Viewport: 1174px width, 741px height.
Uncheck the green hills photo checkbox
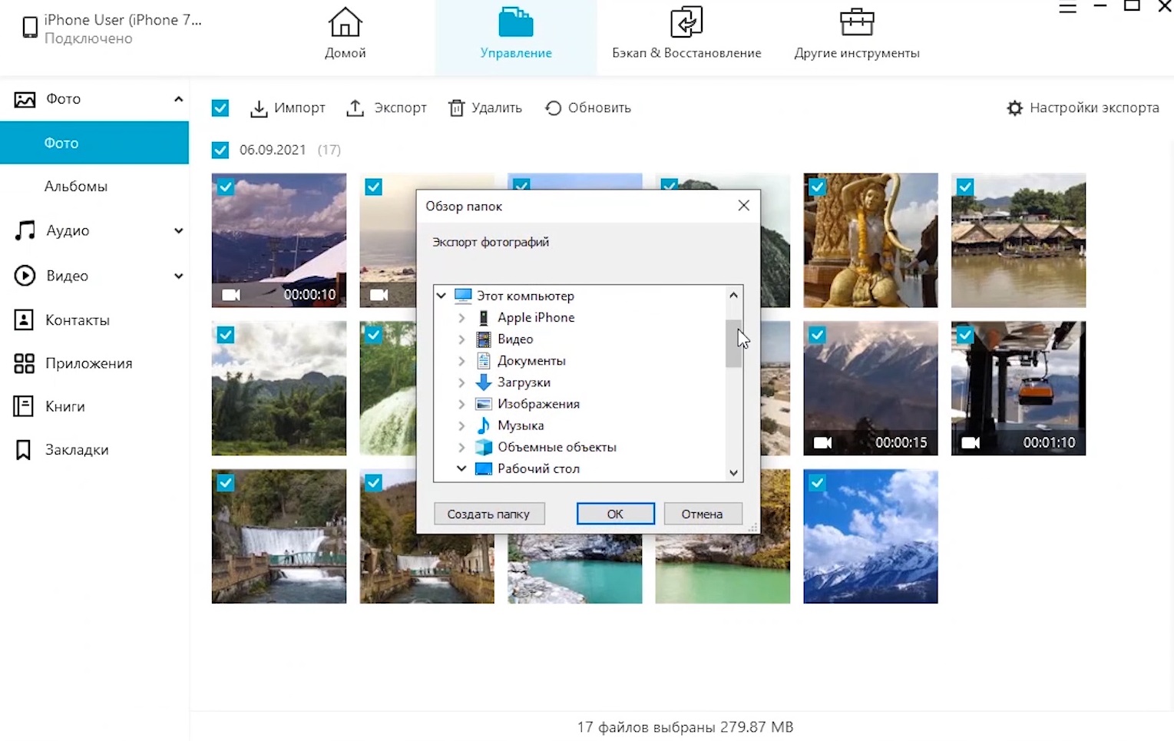click(x=226, y=335)
